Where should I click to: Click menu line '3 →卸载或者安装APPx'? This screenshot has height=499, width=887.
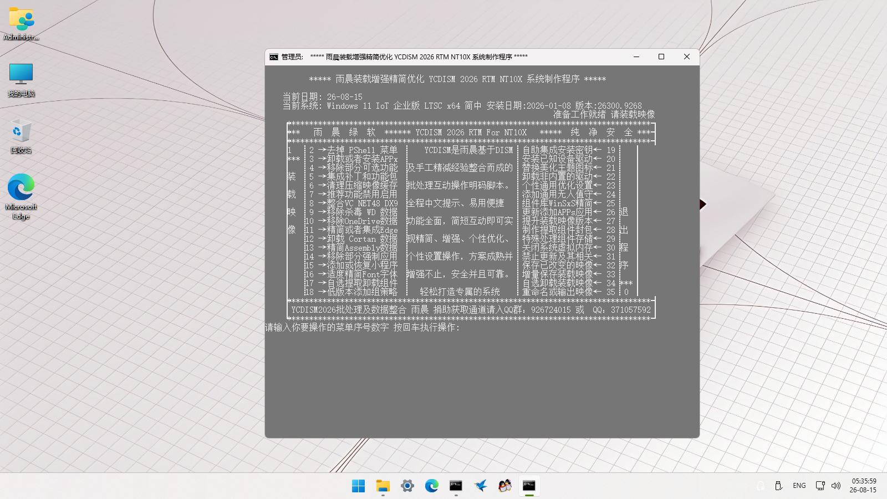tap(353, 159)
